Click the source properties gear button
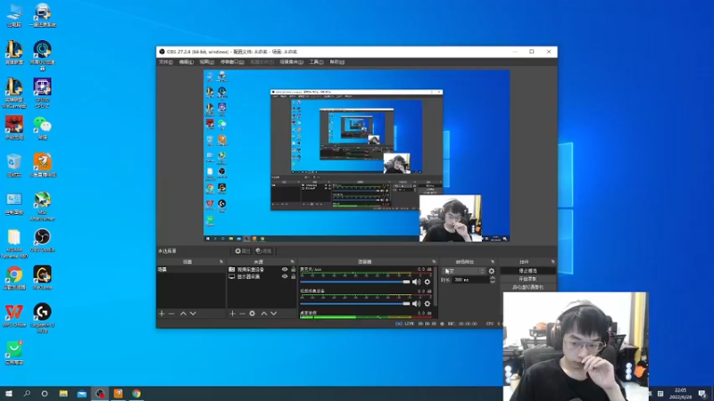The image size is (714, 401). [242, 251]
